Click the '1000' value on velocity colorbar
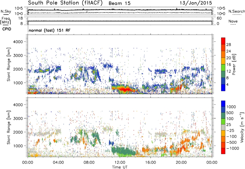245x169 pixels. tap(231, 107)
